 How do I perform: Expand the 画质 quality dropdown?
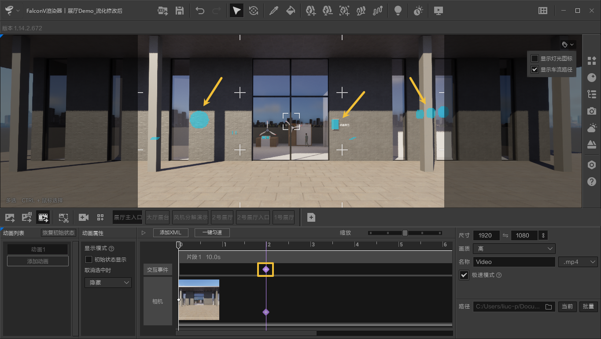[x=514, y=249]
